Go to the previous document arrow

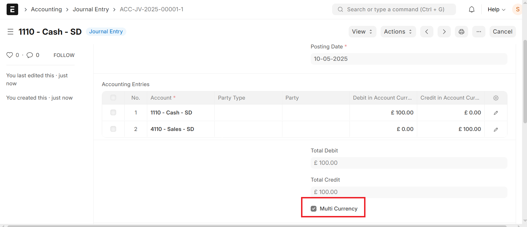click(427, 32)
